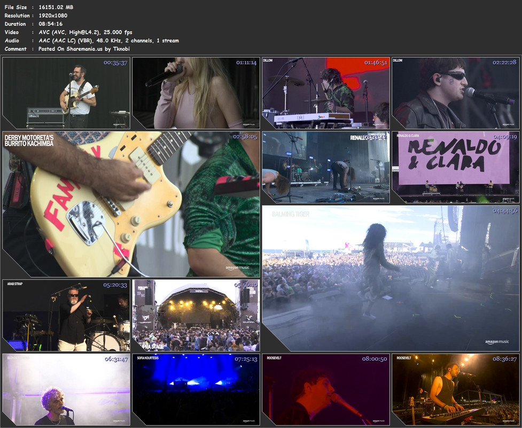Click the 04:09:19 timestamp label
The width and height of the screenshot is (522, 428).
pyautogui.click(x=505, y=136)
